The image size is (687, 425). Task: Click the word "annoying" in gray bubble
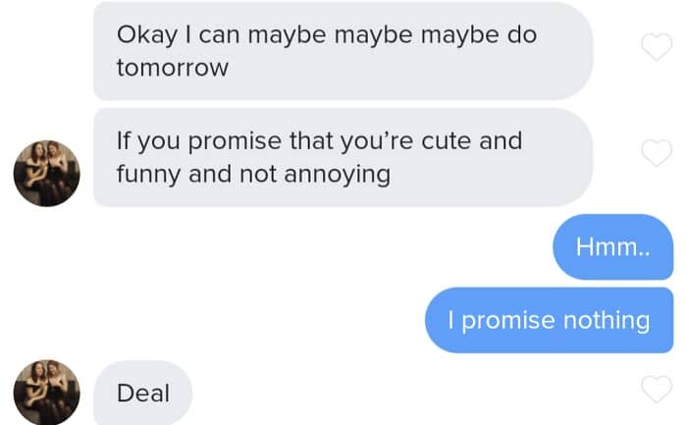tap(338, 176)
